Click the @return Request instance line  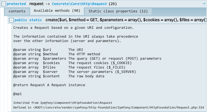(49, 85)
